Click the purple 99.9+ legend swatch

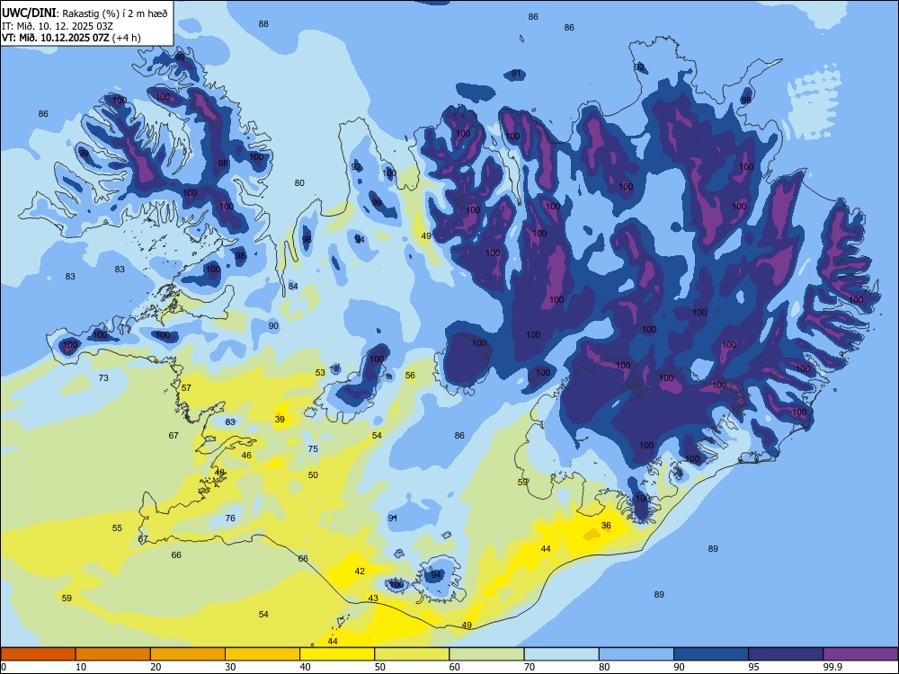point(860,654)
